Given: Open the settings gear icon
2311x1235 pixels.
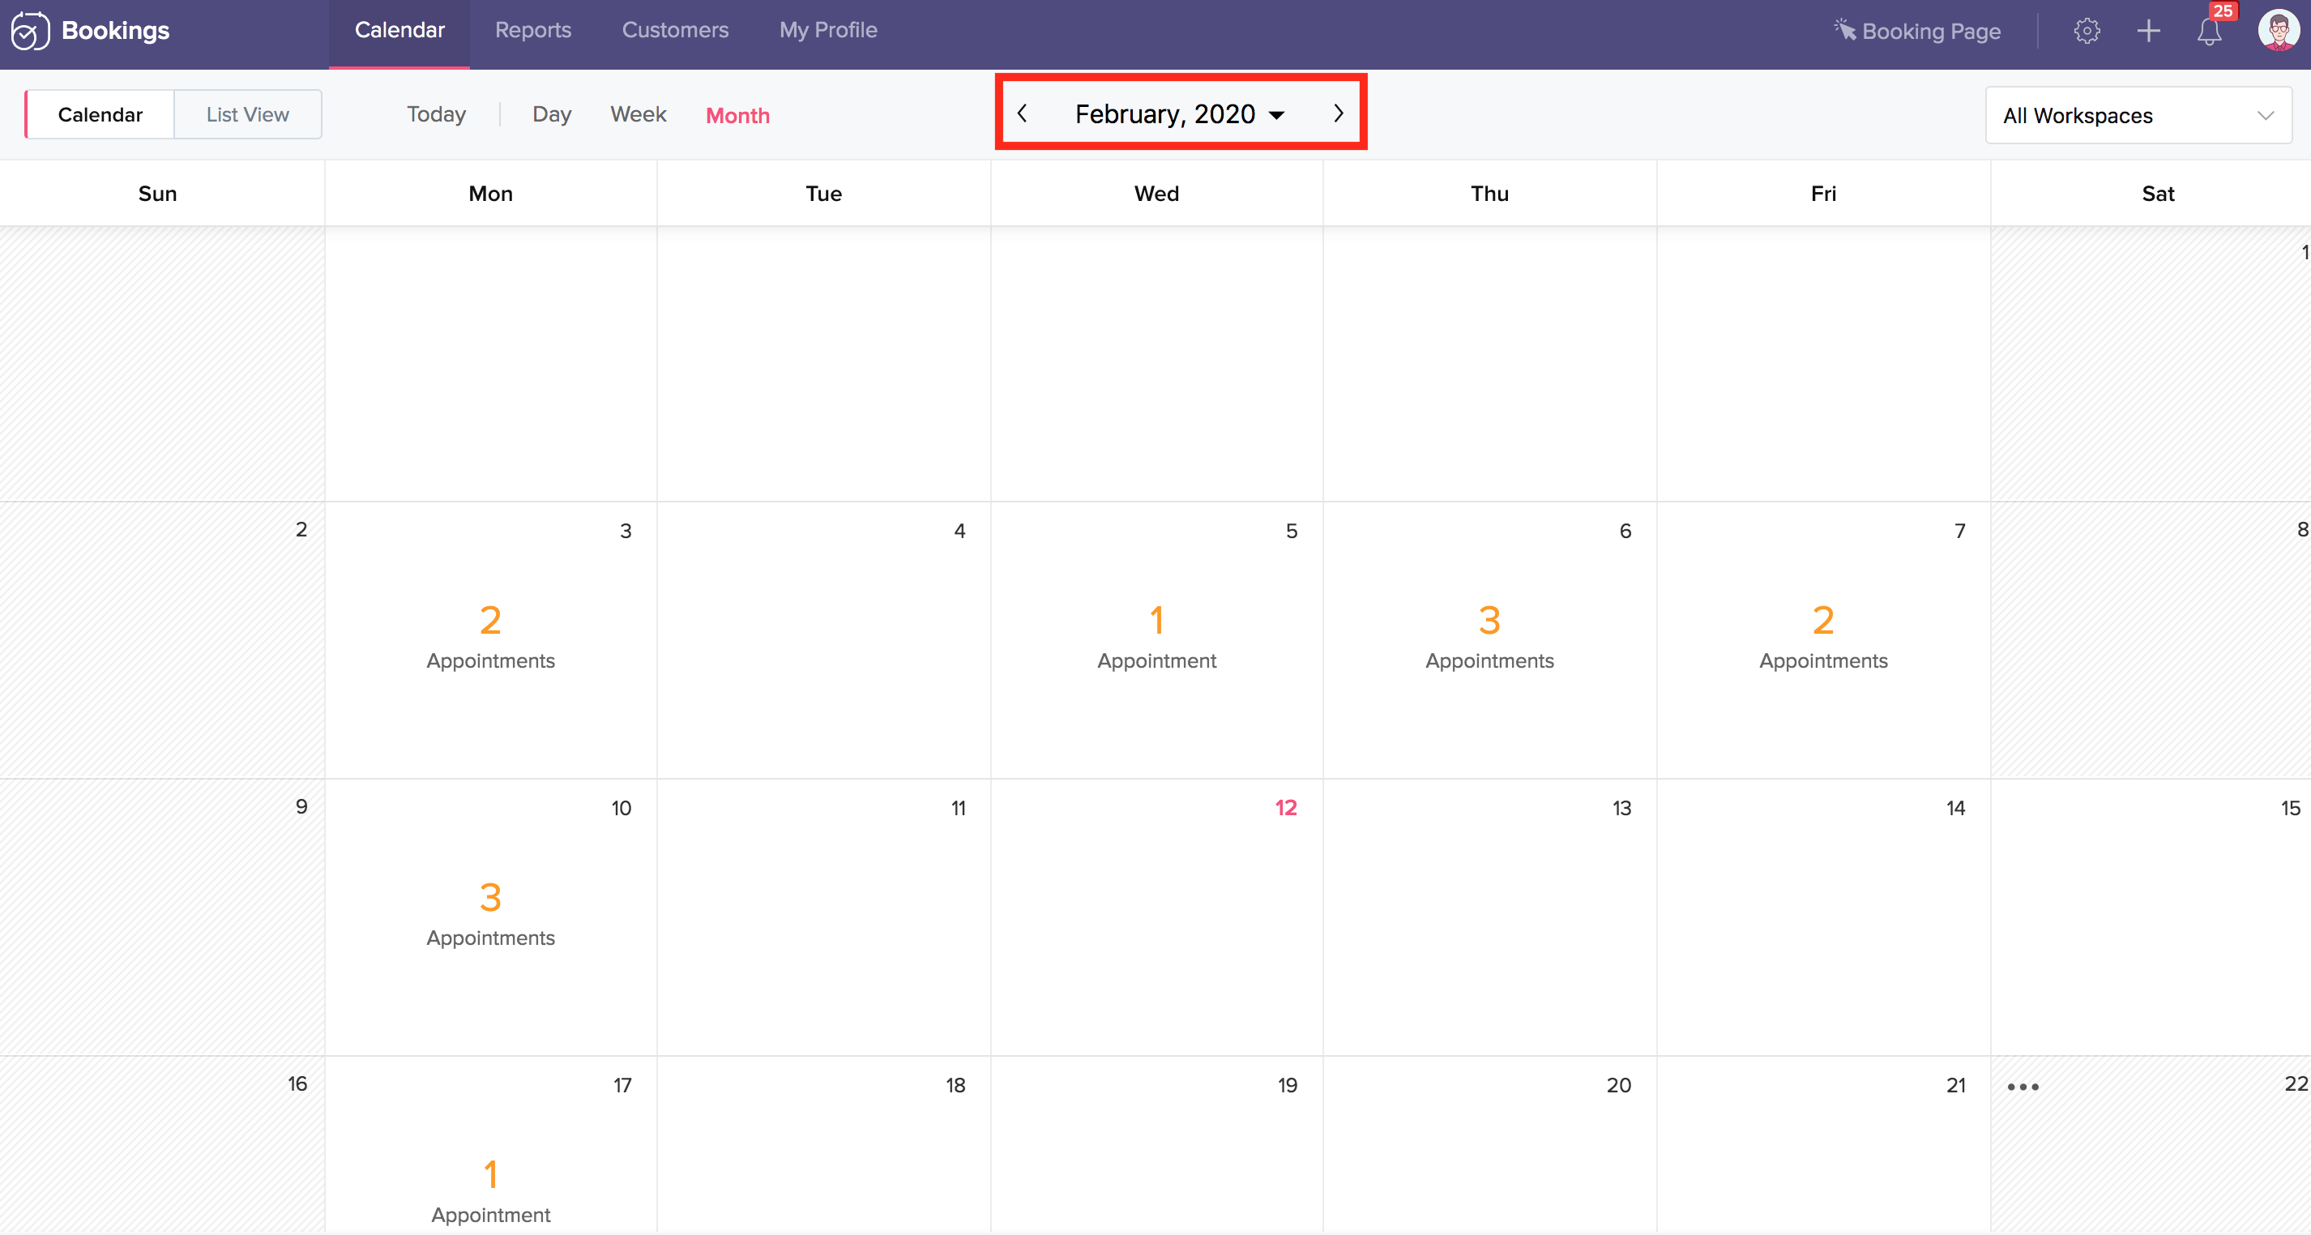Looking at the screenshot, I should [2087, 32].
